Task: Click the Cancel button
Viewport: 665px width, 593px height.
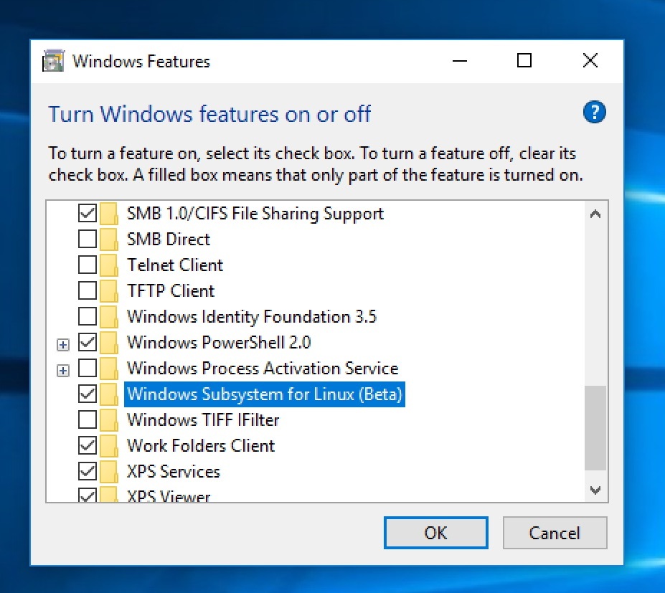Action: [555, 533]
